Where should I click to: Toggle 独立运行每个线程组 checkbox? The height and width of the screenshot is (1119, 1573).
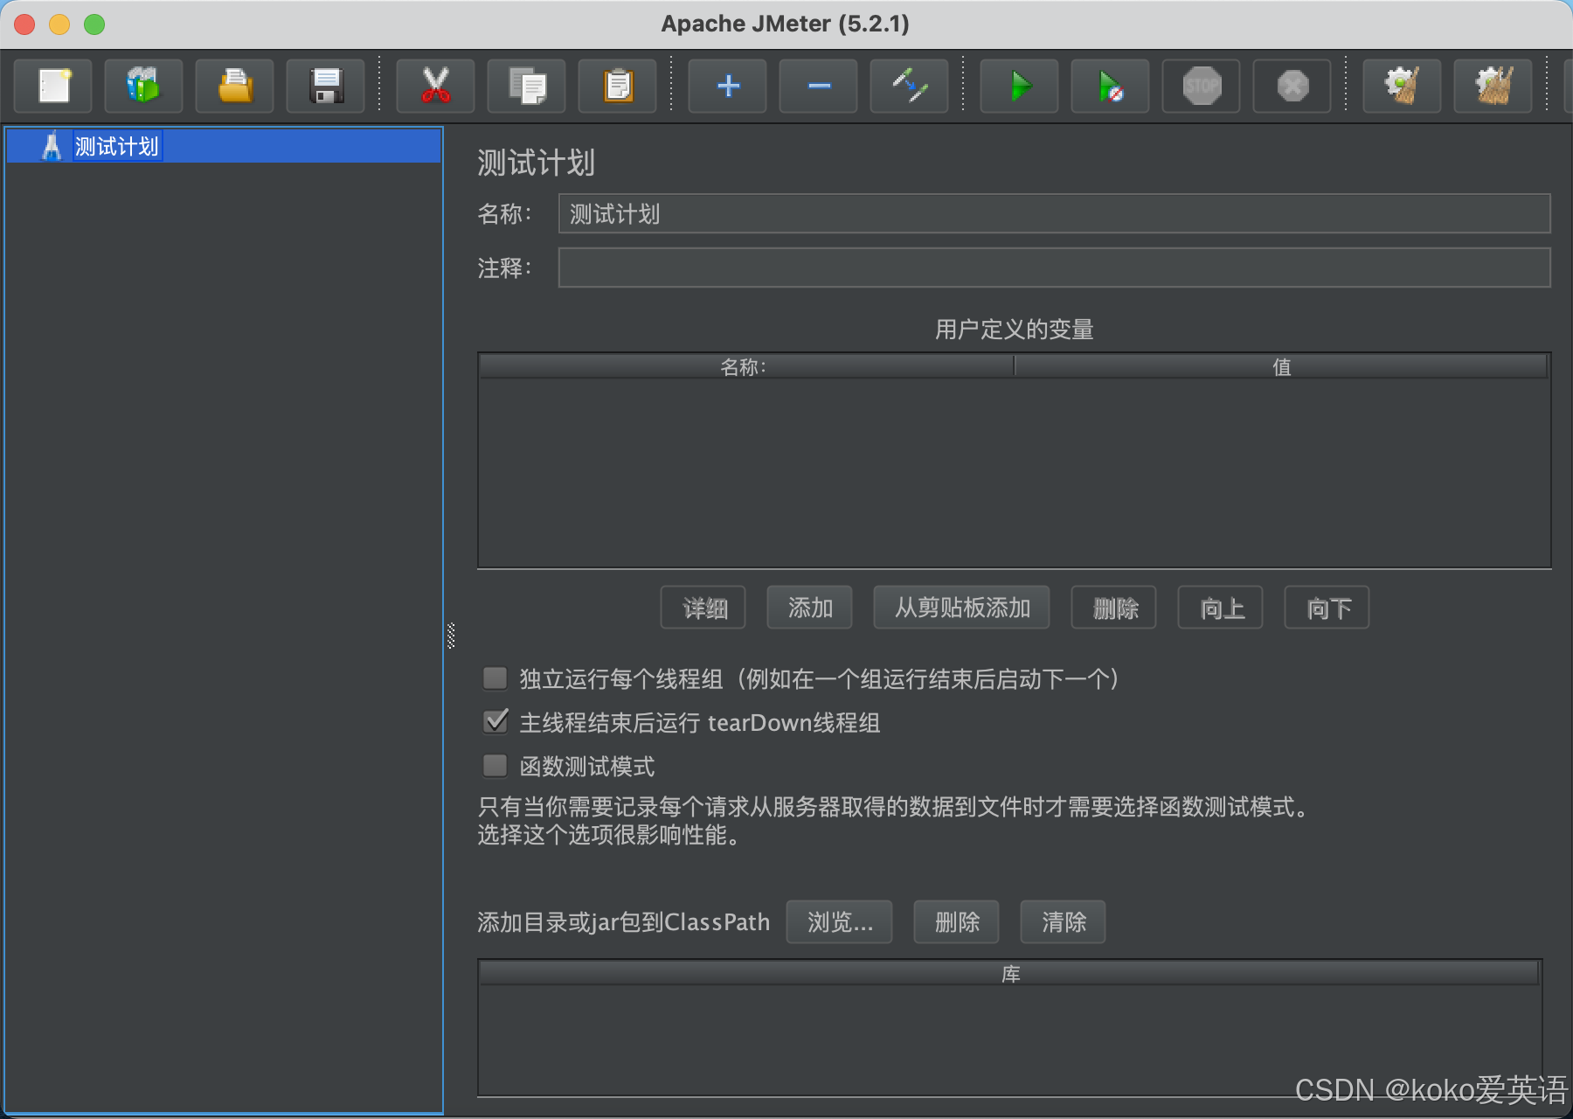click(x=495, y=678)
